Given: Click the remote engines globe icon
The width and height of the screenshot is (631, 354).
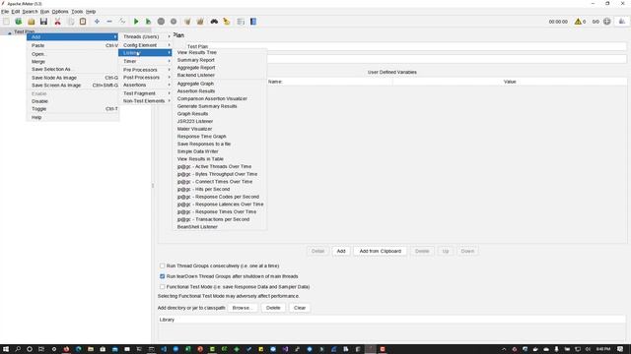Looking at the screenshot, I should tap(607, 22).
